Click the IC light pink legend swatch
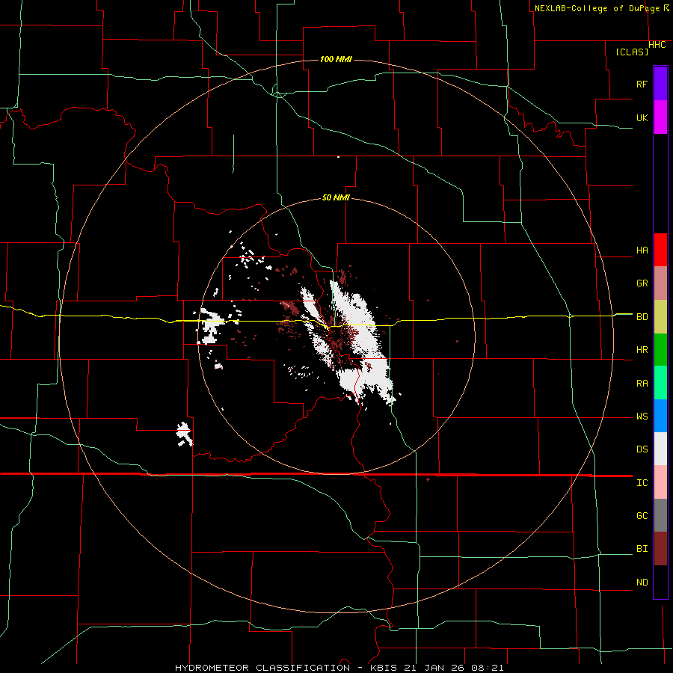The width and height of the screenshot is (673, 673). click(x=660, y=482)
